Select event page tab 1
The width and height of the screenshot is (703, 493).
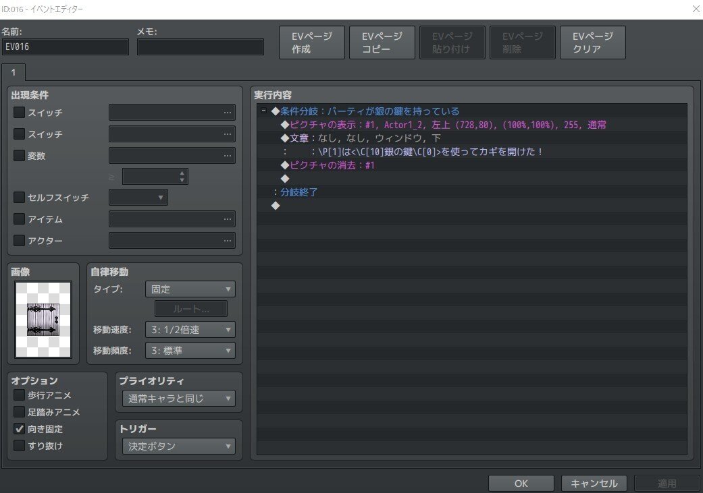[x=13, y=72]
